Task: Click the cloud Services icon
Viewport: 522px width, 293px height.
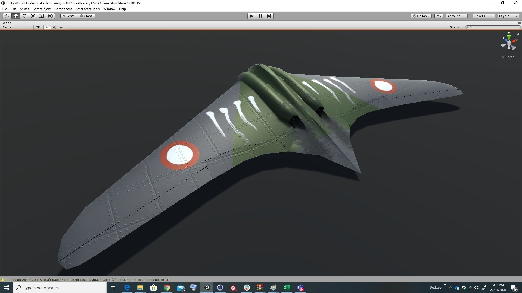Action: (439, 16)
